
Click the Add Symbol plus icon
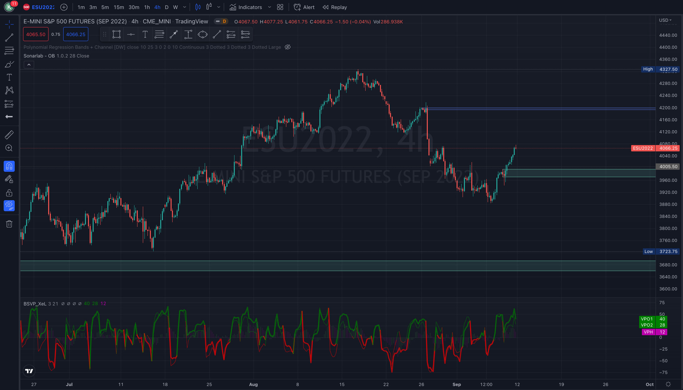tap(64, 7)
